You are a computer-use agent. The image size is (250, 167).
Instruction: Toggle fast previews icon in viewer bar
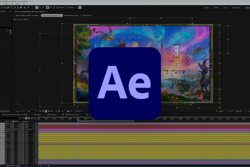[x=40, y=111]
